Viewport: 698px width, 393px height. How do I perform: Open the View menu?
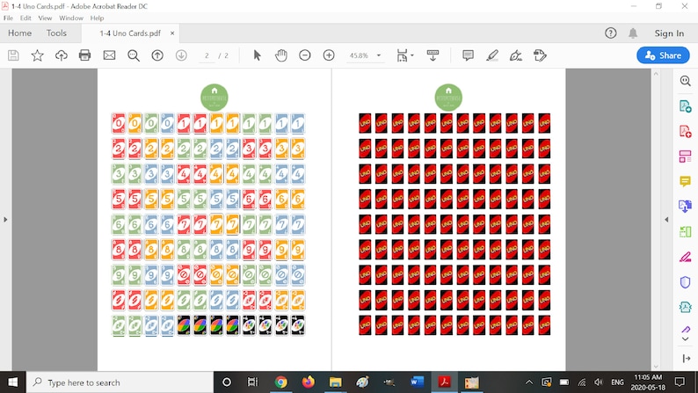point(45,18)
